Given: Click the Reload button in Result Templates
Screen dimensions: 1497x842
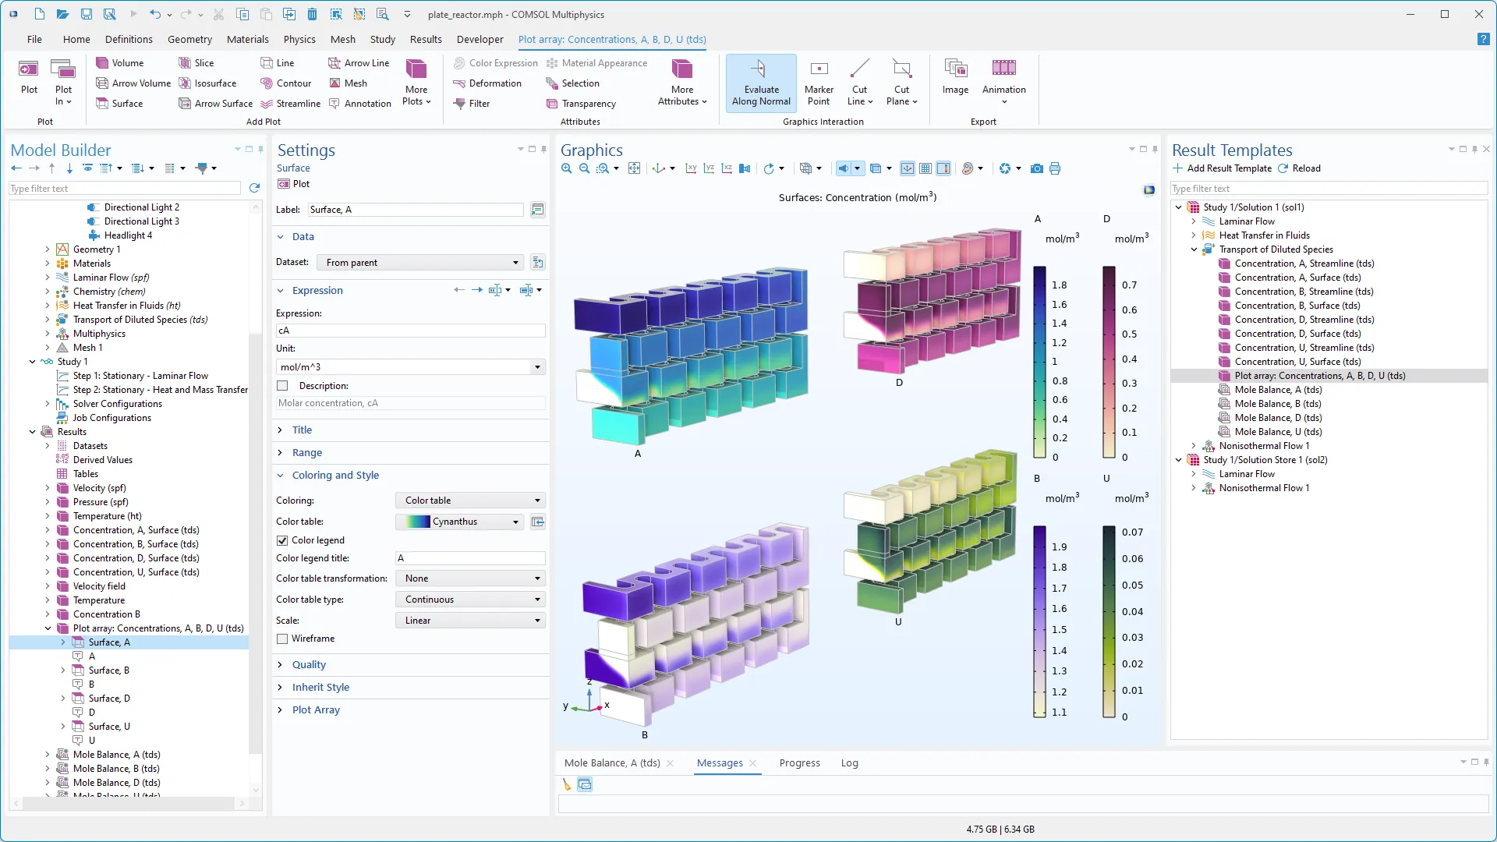Looking at the screenshot, I should coord(1299,168).
